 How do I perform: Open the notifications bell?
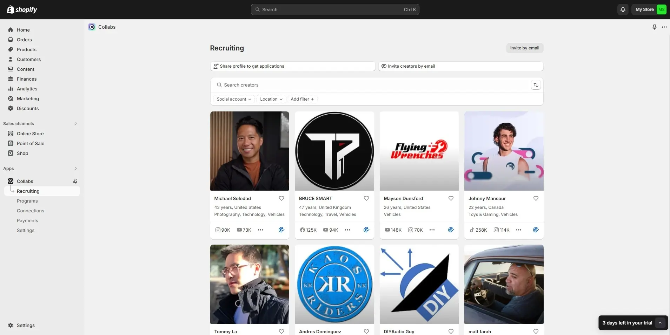[623, 9]
